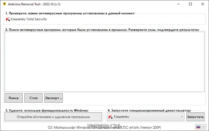
Task: Minimize the Antivirus Removal Tool window
Action: (x=178, y=4)
